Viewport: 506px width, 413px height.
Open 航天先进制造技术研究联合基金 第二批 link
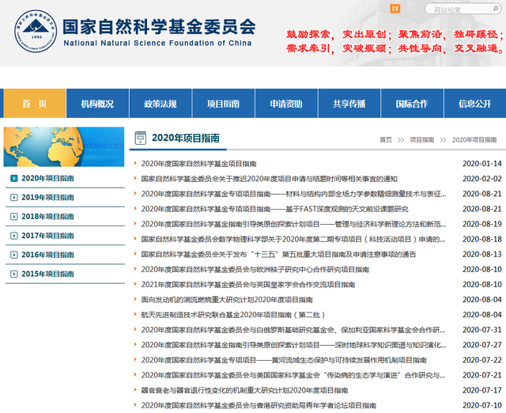point(233,315)
